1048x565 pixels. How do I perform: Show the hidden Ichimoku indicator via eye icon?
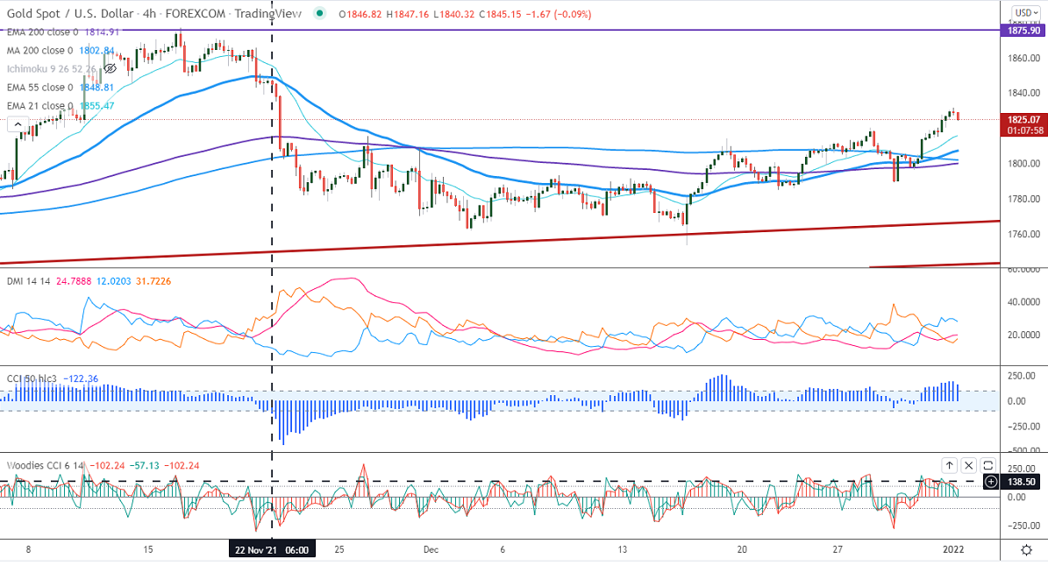110,69
